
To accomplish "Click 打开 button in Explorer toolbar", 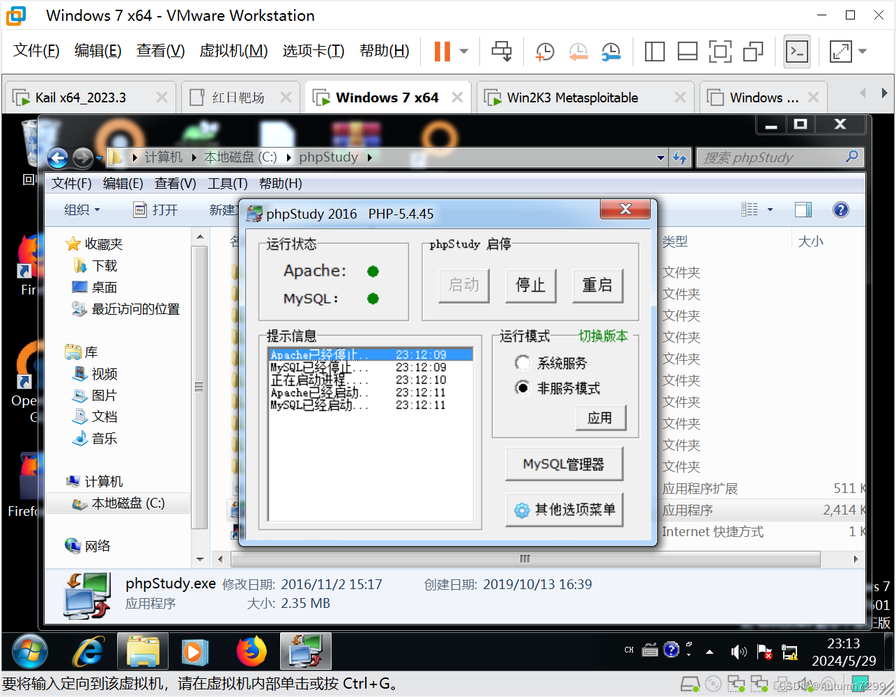I will coord(156,210).
